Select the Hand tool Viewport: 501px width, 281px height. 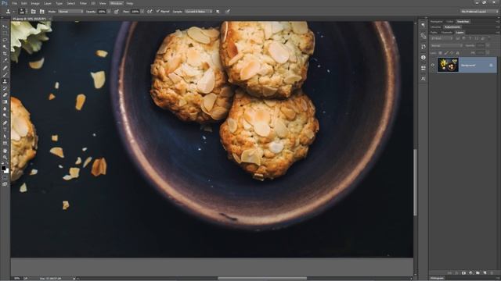pyautogui.click(x=5, y=151)
